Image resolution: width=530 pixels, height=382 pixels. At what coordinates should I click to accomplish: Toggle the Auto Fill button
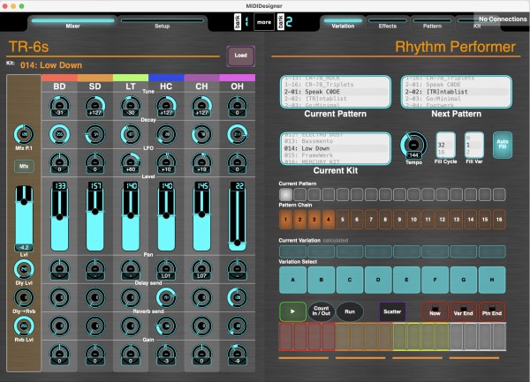click(503, 145)
